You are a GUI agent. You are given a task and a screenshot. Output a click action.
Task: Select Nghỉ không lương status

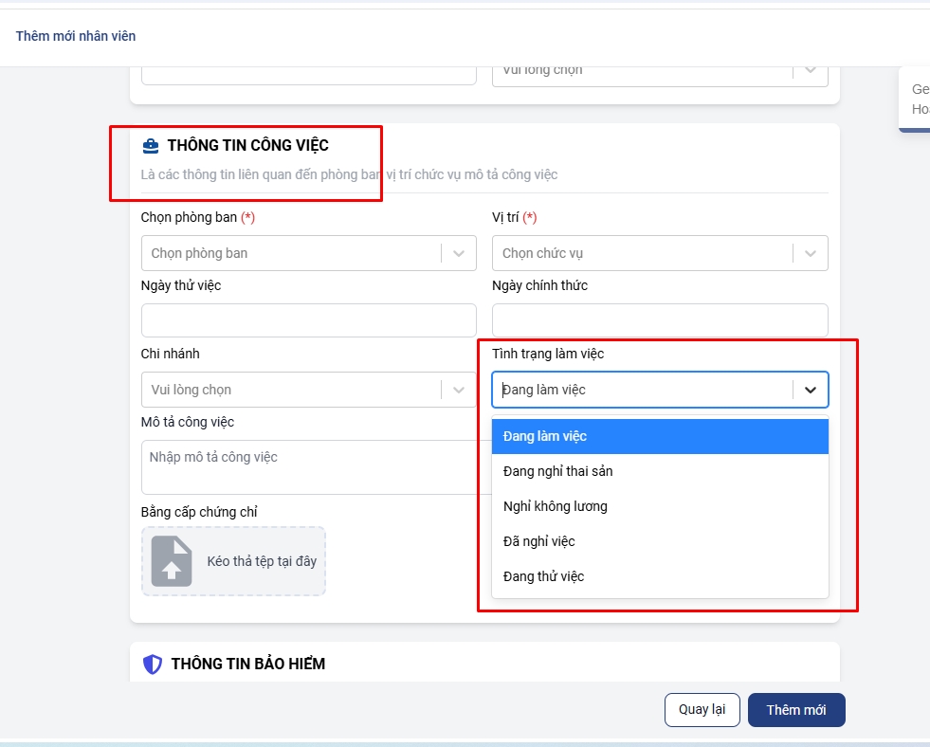(x=660, y=506)
